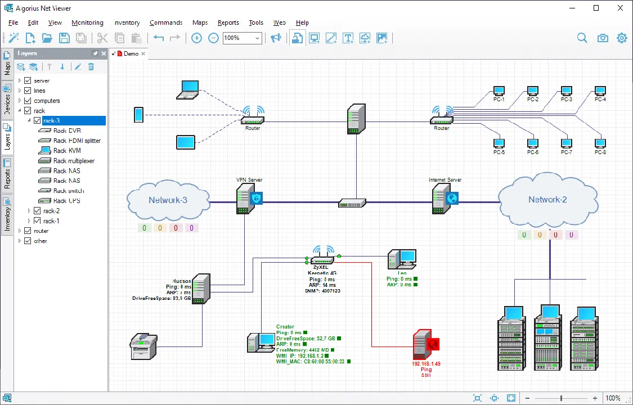Close the Demo map tab
The height and width of the screenshot is (405, 633).
143,53
